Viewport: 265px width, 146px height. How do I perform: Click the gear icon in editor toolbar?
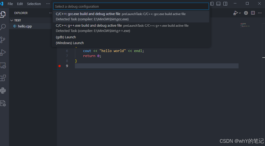tap(246, 13)
